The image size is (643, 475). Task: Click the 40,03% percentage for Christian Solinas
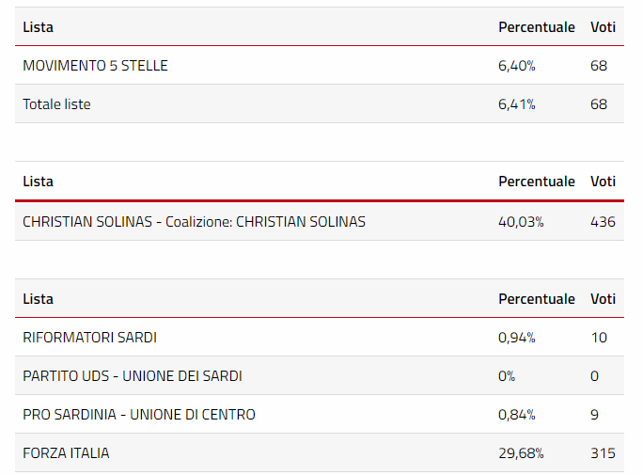point(521,222)
